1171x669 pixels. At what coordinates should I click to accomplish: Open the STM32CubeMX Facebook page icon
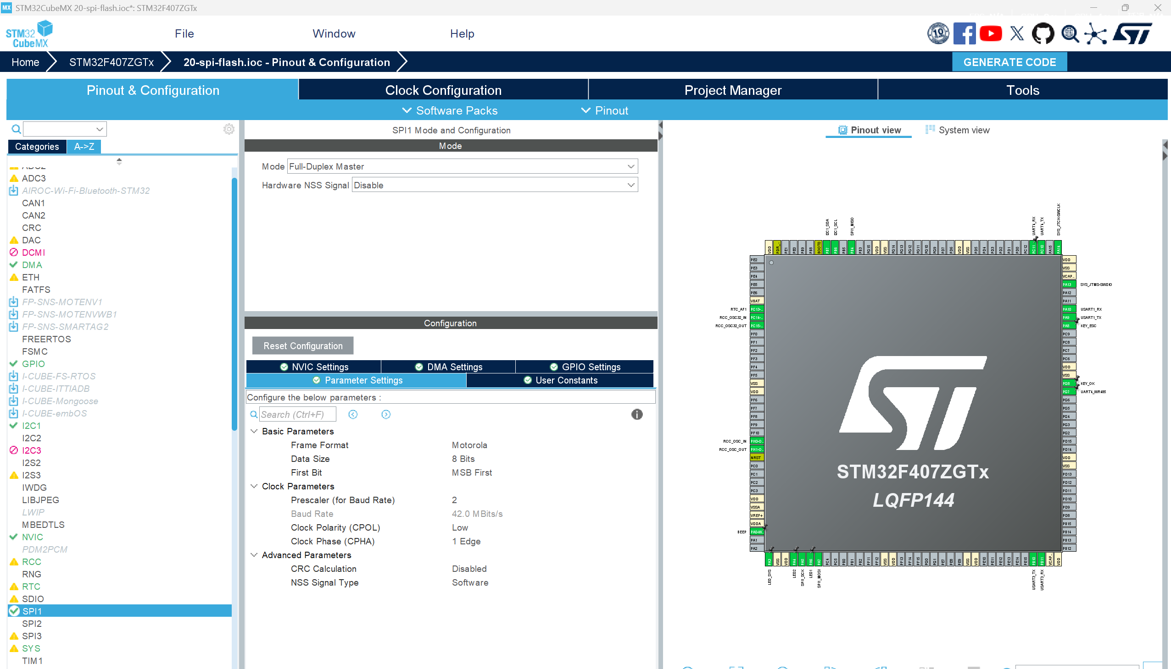(965, 33)
